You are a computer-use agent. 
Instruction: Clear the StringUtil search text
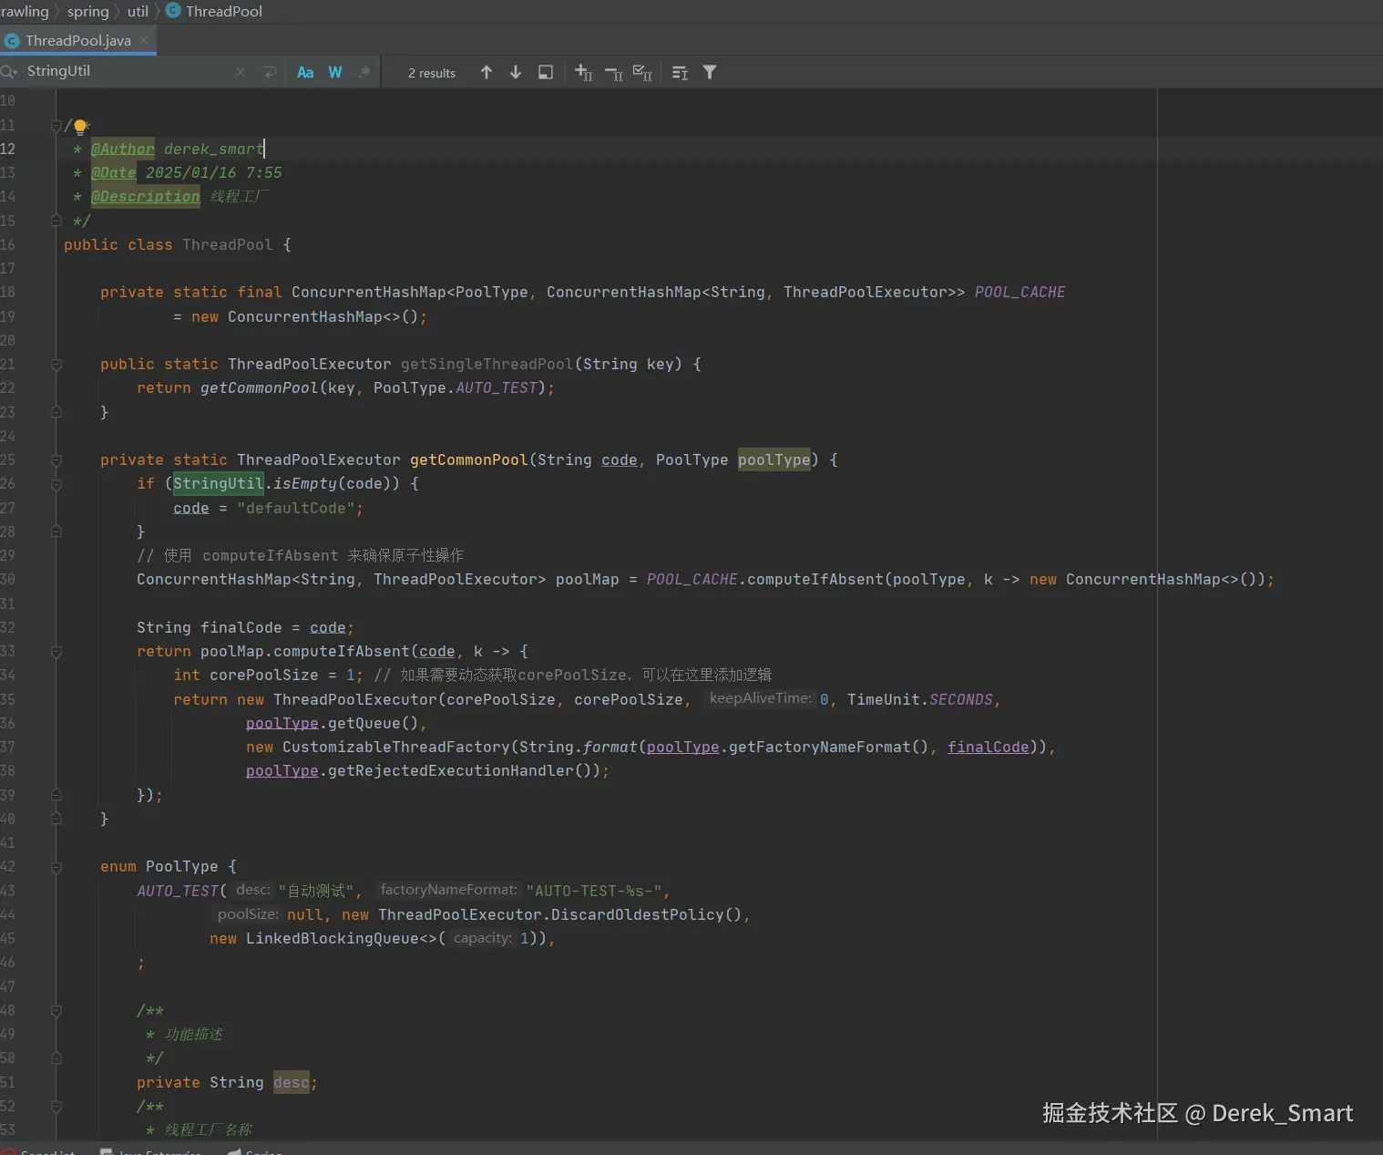[241, 72]
